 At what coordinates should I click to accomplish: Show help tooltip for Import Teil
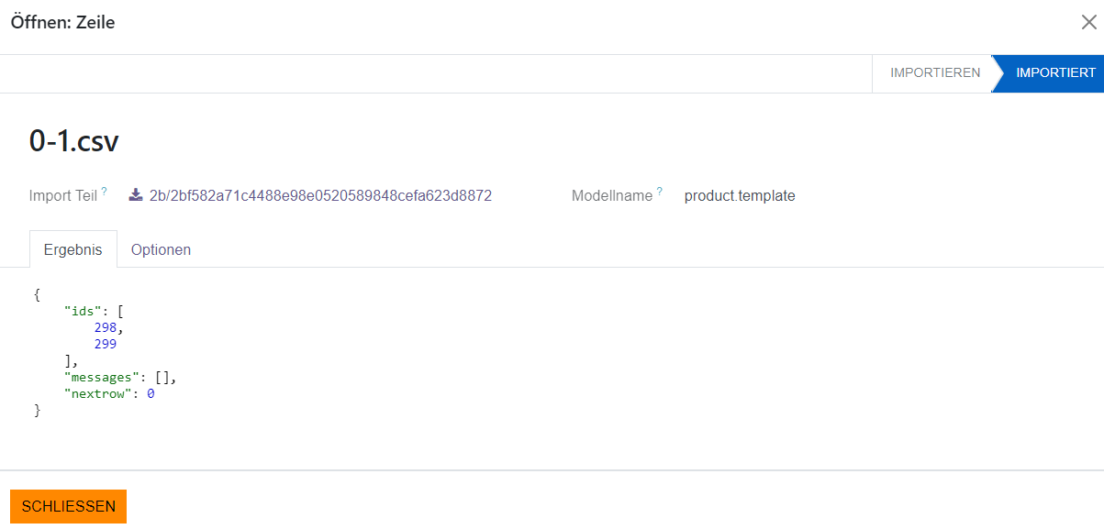pyautogui.click(x=105, y=192)
